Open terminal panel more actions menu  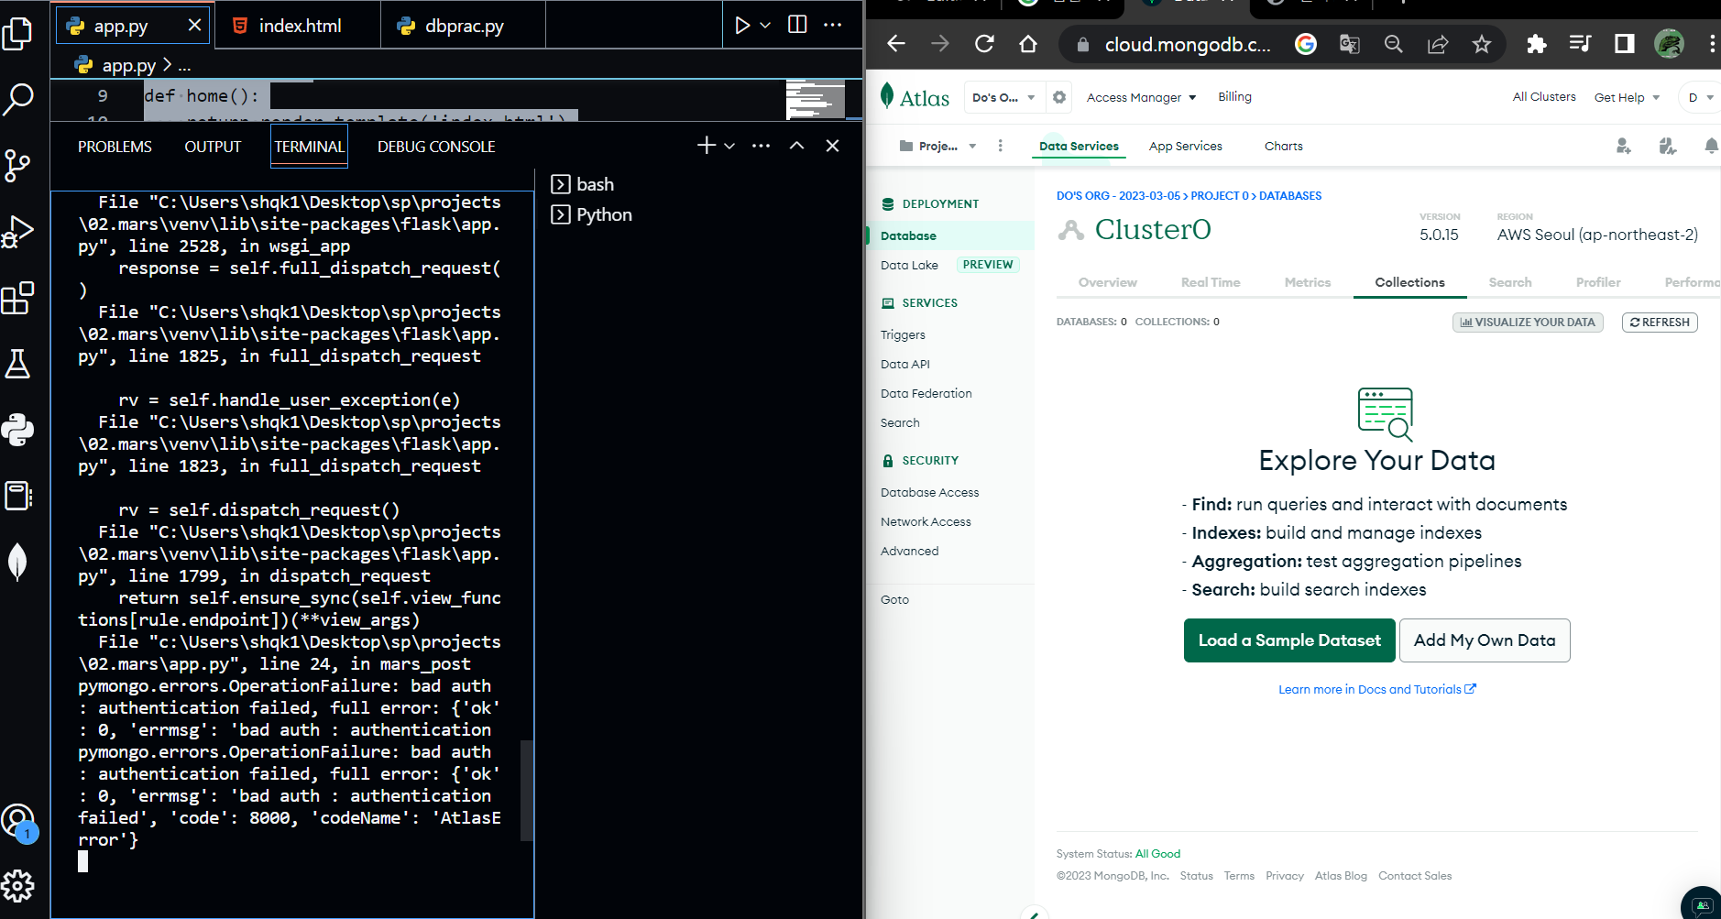coord(761,146)
